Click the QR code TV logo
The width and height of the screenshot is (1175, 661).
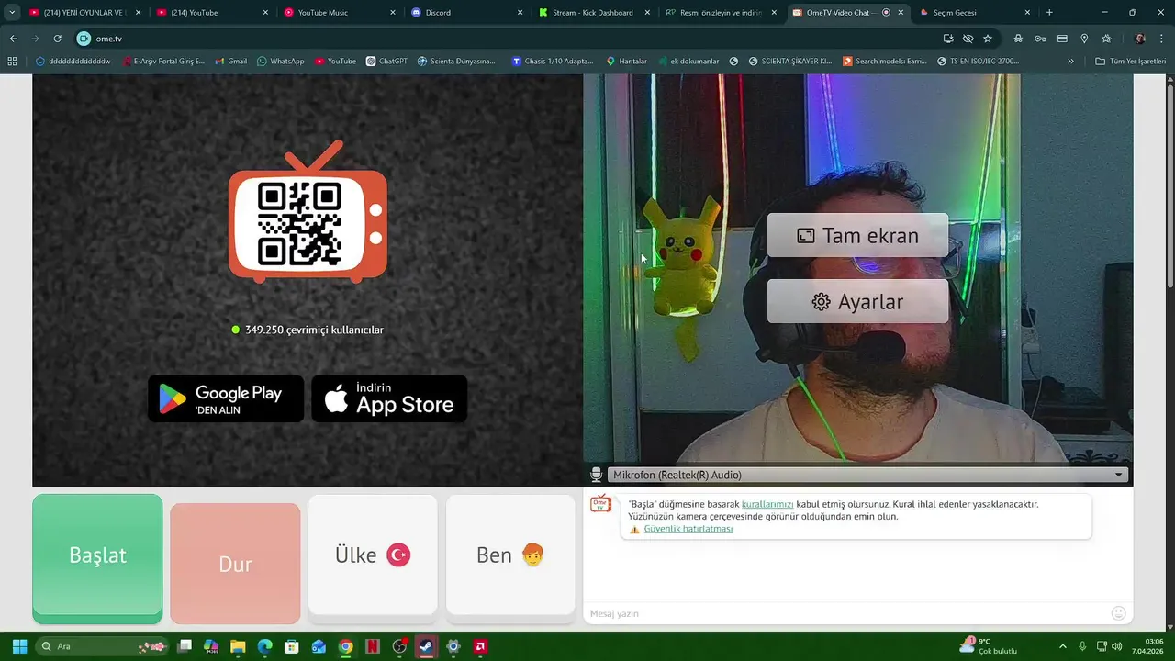point(308,212)
